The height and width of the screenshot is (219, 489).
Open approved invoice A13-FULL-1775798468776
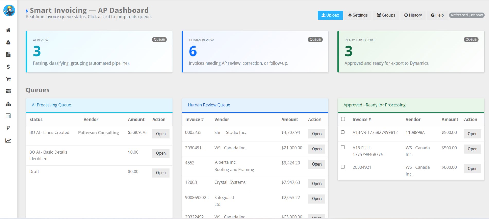(473, 149)
